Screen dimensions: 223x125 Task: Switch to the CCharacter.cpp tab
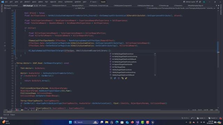[x=164, y=6]
